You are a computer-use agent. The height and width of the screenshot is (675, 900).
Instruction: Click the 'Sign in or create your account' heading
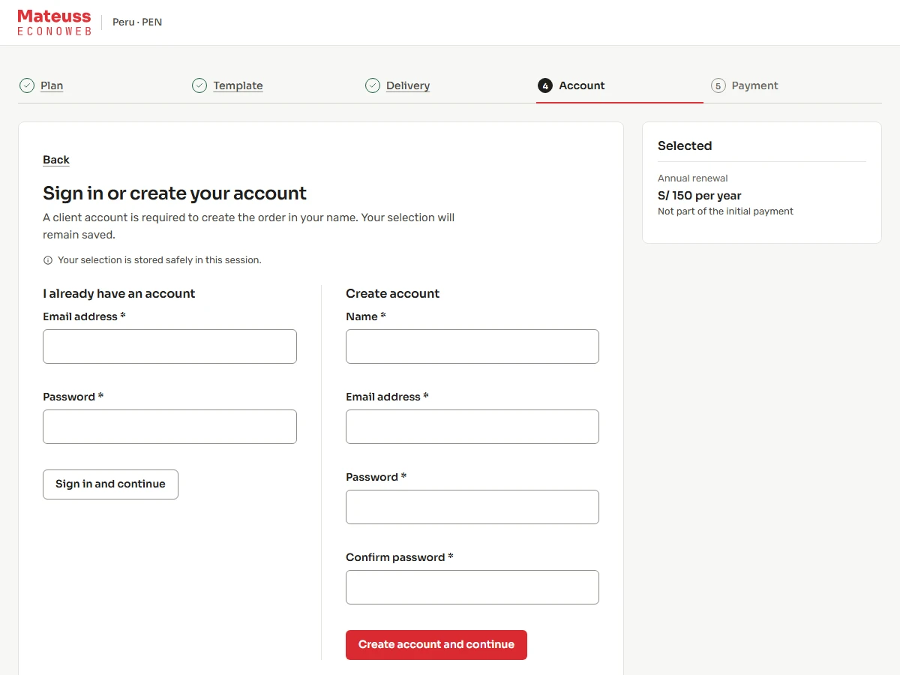pos(175,193)
